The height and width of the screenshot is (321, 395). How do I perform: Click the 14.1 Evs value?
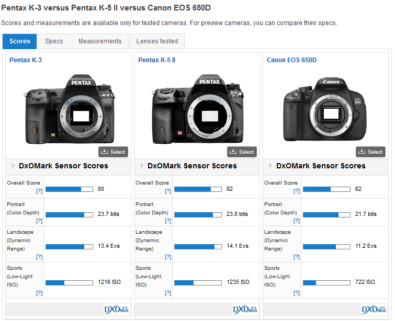click(x=238, y=246)
